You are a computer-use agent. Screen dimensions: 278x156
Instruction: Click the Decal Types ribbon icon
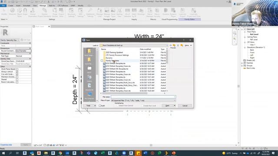pos(113,13)
